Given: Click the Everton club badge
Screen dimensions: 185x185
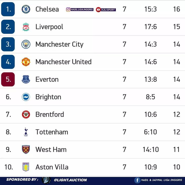Looking at the screenshot, I should click(26, 79).
